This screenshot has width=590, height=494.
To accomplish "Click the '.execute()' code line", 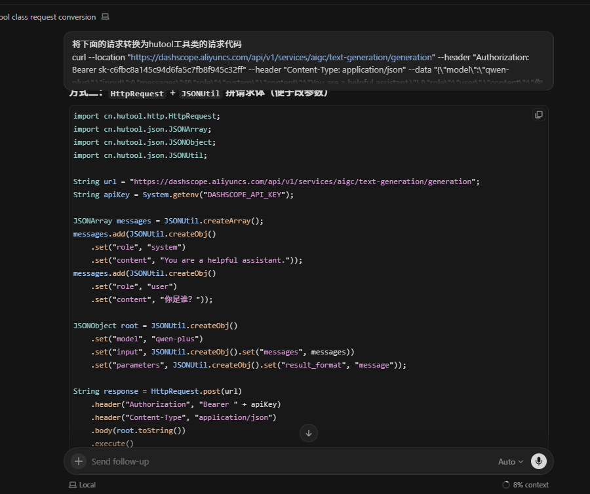I will (x=112, y=444).
